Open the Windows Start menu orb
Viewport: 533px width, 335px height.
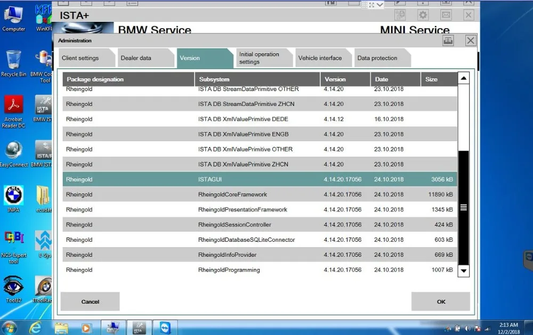pyautogui.click(x=9, y=328)
